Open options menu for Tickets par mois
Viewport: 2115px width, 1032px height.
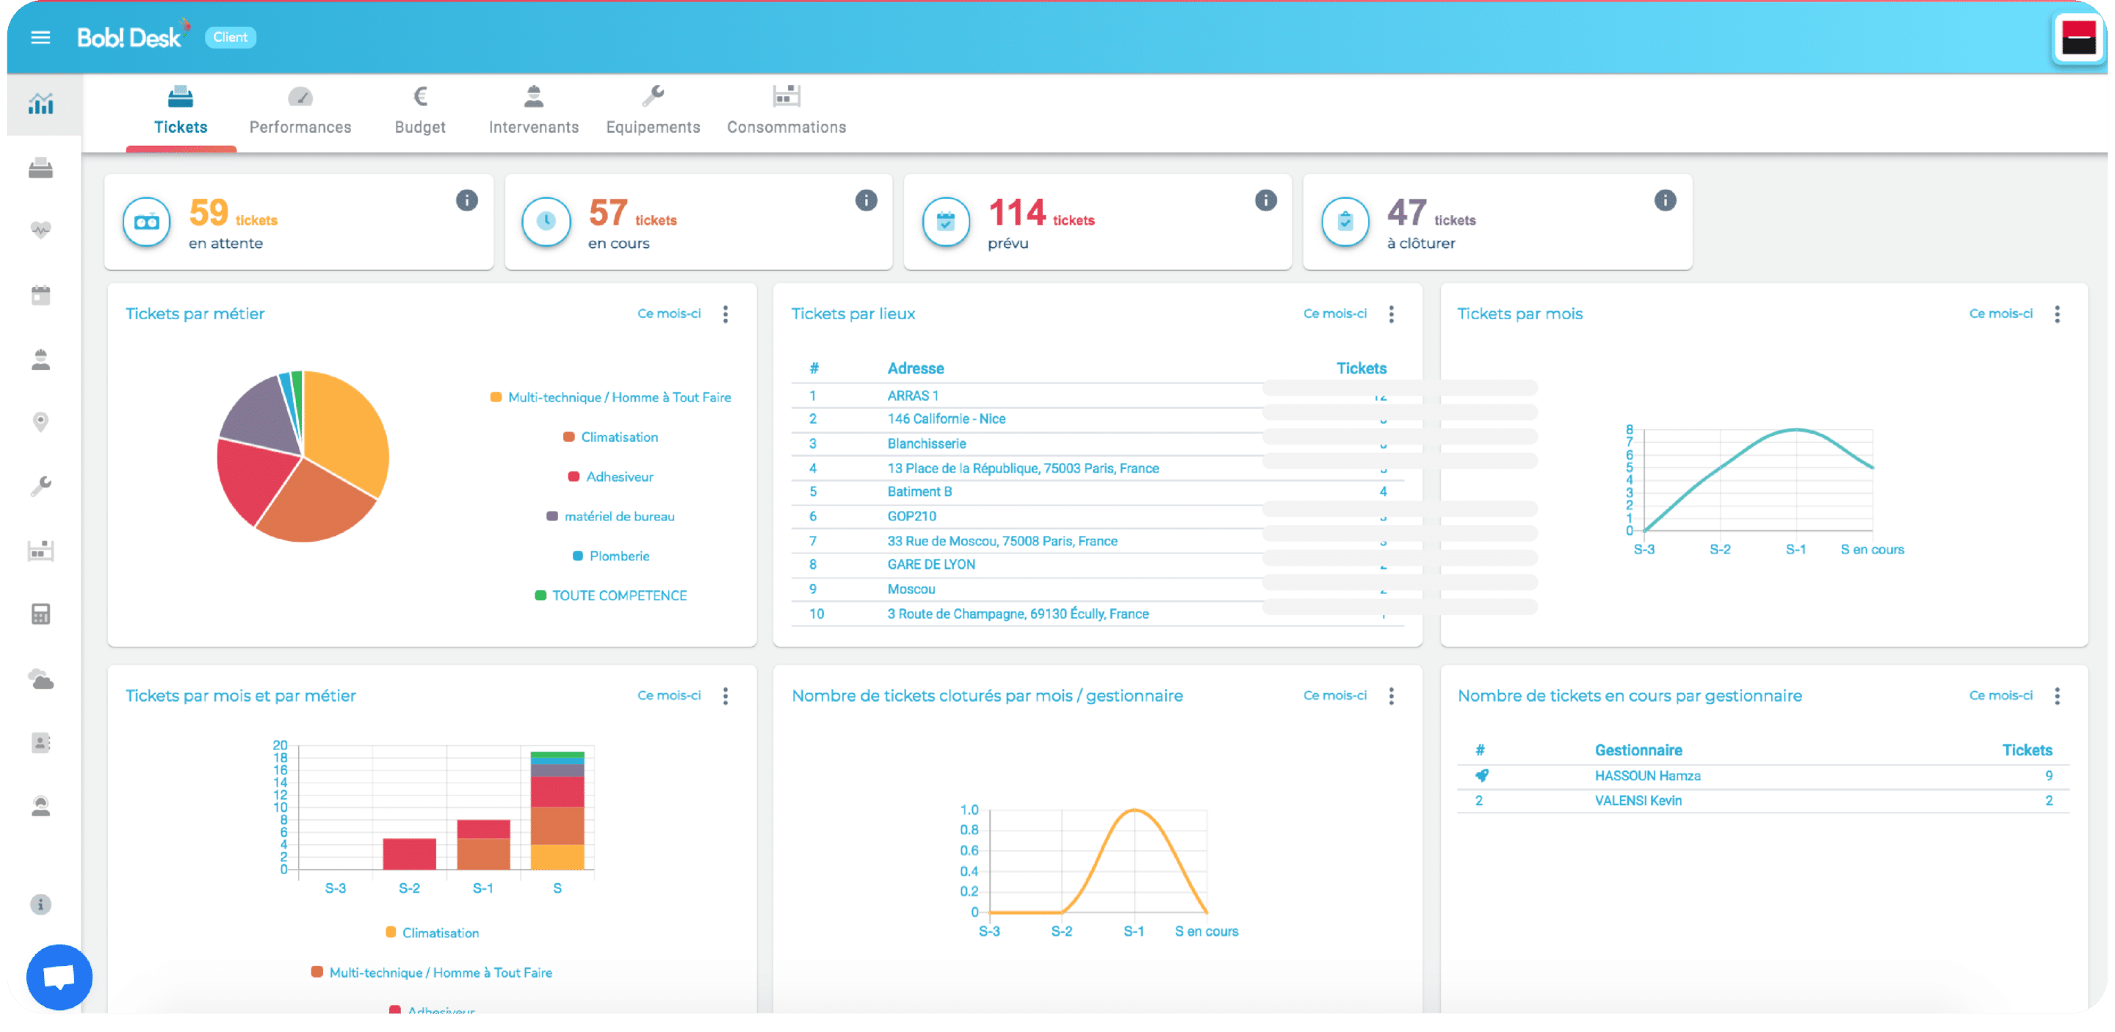[x=2058, y=314]
